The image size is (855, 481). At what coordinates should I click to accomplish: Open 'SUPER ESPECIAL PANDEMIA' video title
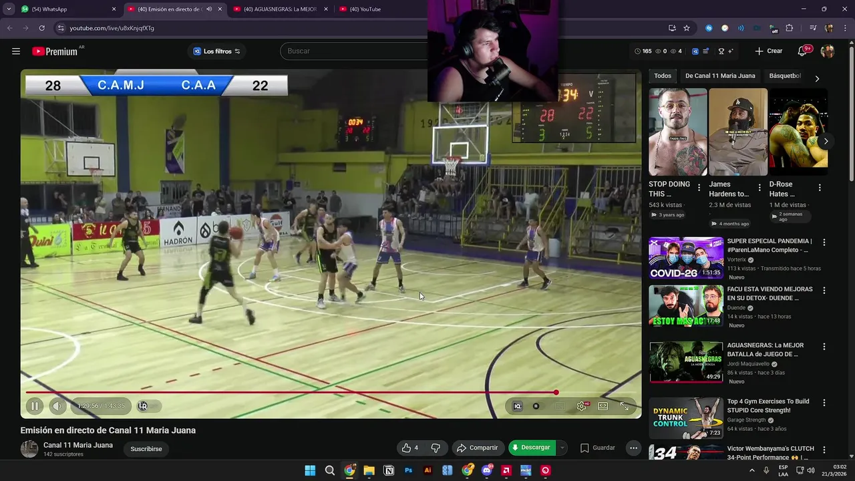click(769, 245)
